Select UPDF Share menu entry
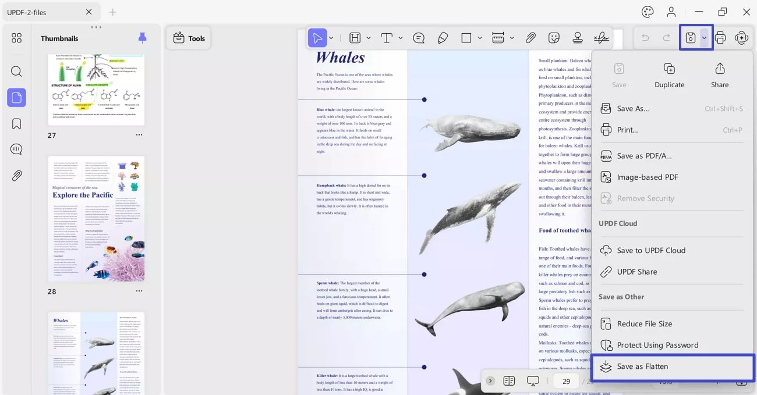The width and height of the screenshot is (757, 395). pyautogui.click(x=672, y=272)
